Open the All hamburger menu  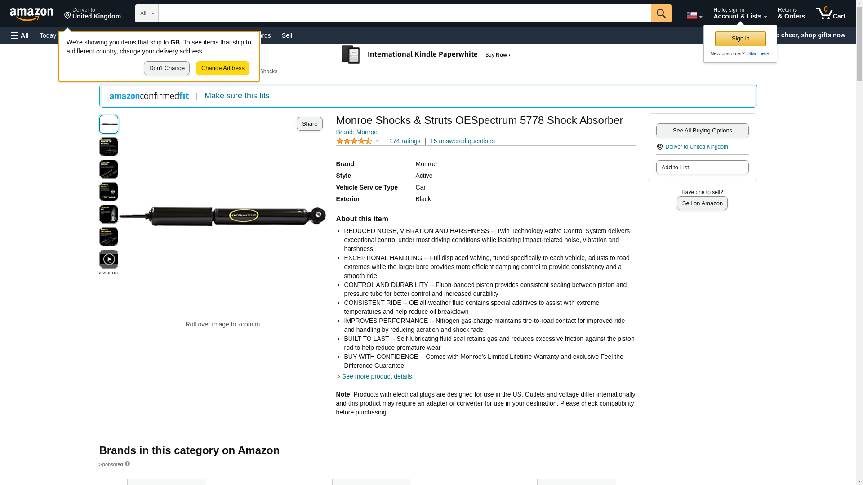coord(20,35)
